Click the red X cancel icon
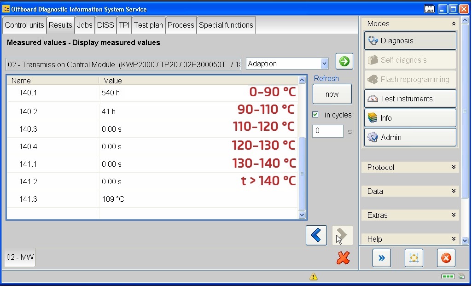This screenshot has height=286, width=472. coord(343,258)
